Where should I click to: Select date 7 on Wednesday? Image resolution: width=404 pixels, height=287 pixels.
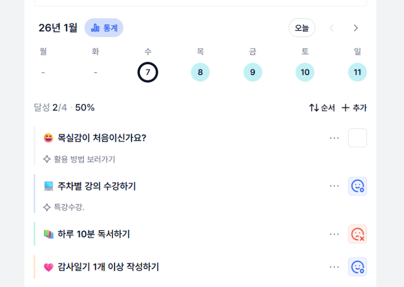pos(148,72)
